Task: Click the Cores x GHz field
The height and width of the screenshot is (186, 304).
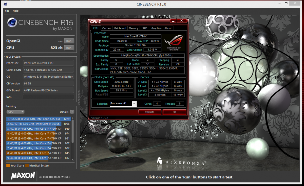Action: coord(48,70)
